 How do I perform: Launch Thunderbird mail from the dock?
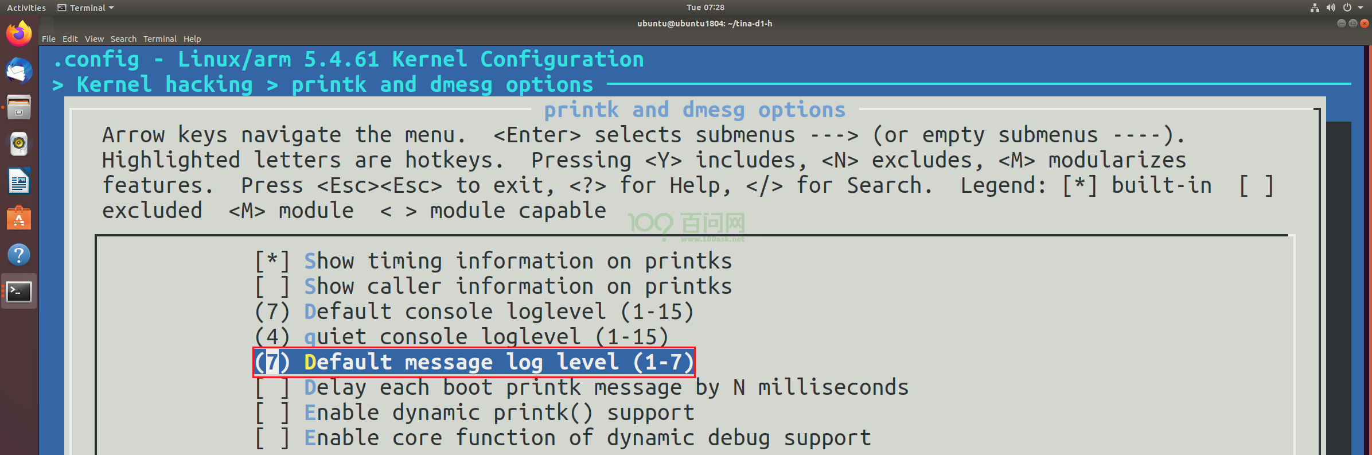pos(19,71)
